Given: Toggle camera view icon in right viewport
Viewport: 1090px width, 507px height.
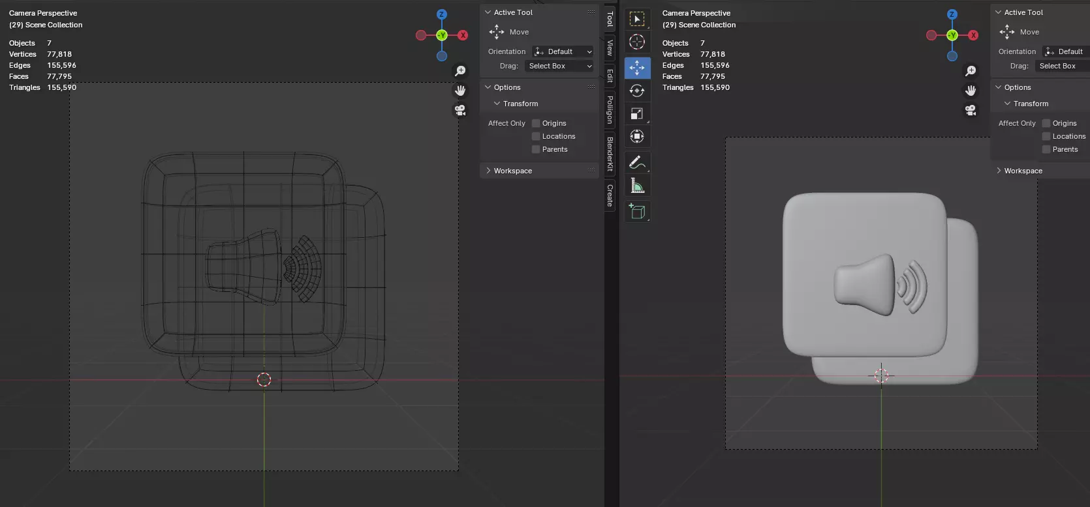Looking at the screenshot, I should point(971,110).
